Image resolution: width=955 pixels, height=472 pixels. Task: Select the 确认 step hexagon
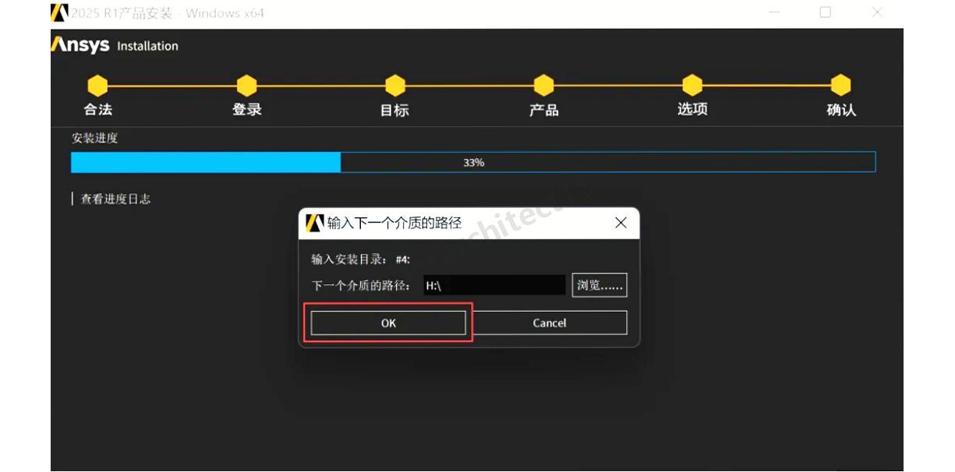(840, 86)
